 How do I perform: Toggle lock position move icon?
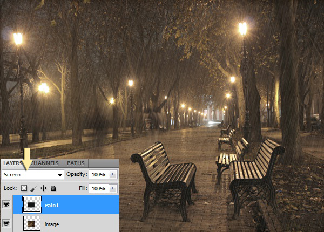43,188
